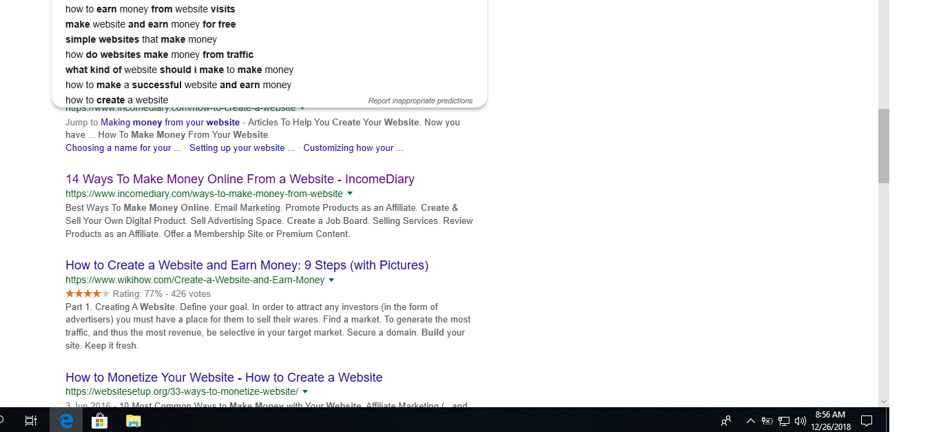
Task: Click the battery status tray icon
Action: 767,421
